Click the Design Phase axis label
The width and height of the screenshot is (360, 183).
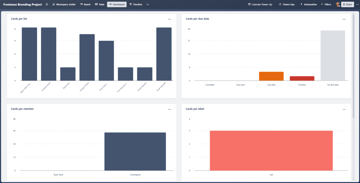coord(84,87)
